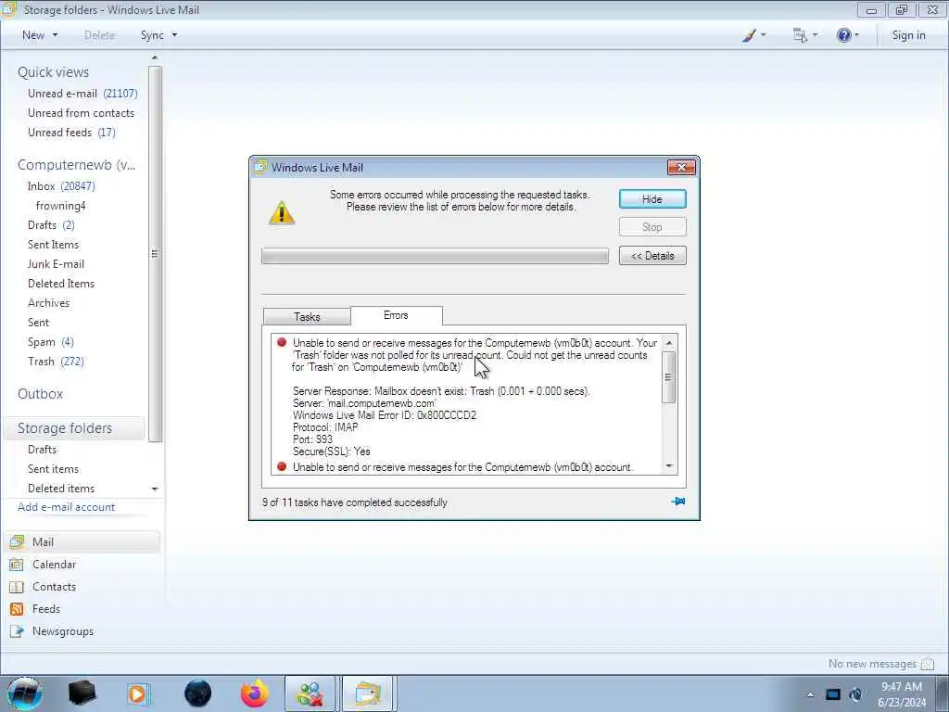This screenshot has height=712, width=949.
Task: Open the Sent Items folder
Action: pyautogui.click(x=53, y=245)
